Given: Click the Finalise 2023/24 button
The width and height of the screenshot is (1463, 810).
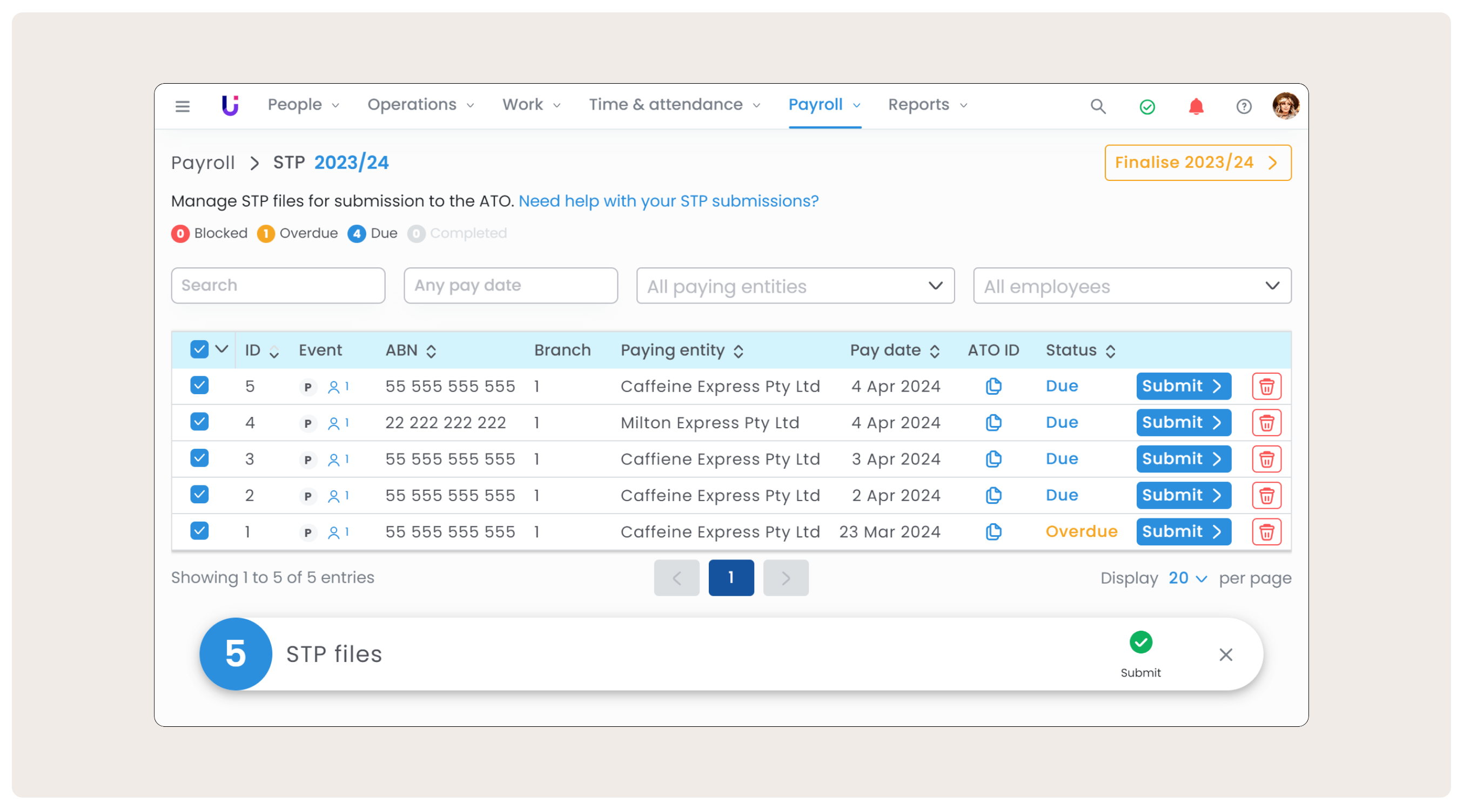Looking at the screenshot, I should tap(1197, 163).
